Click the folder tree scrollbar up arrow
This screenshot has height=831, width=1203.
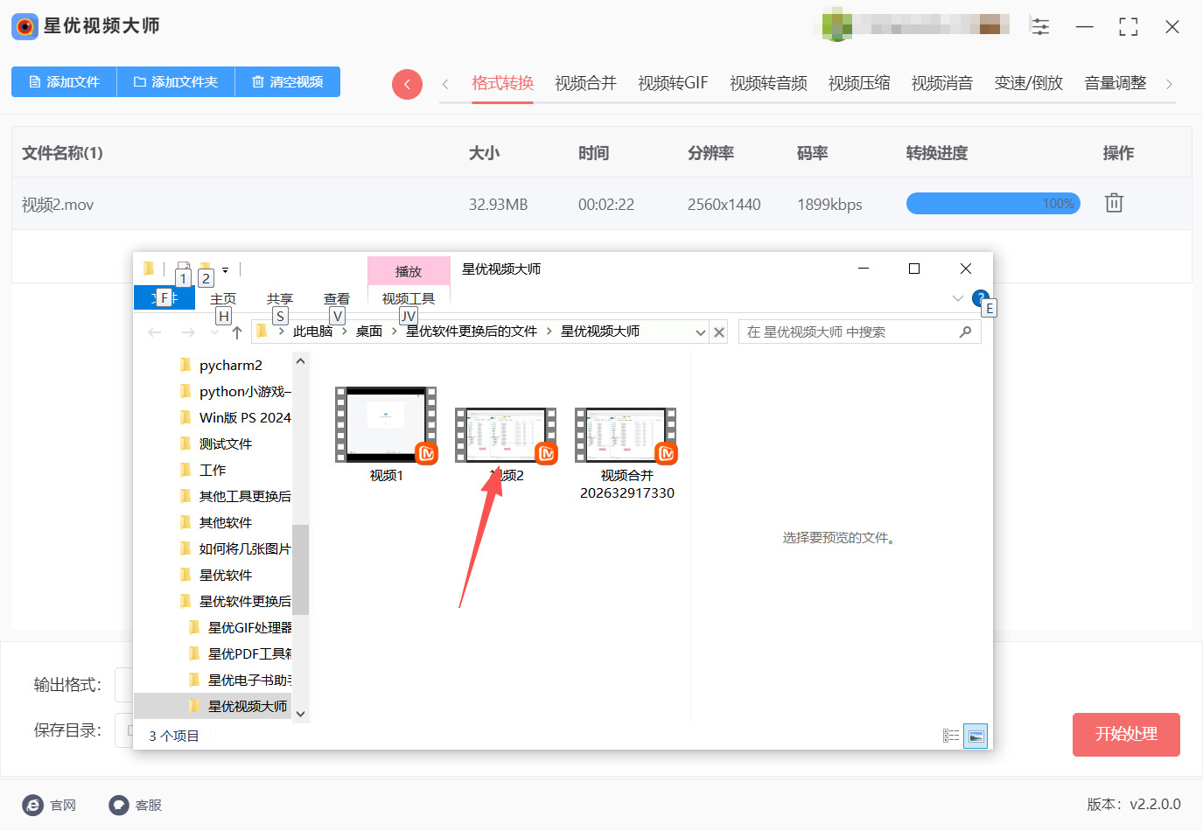(x=301, y=360)
